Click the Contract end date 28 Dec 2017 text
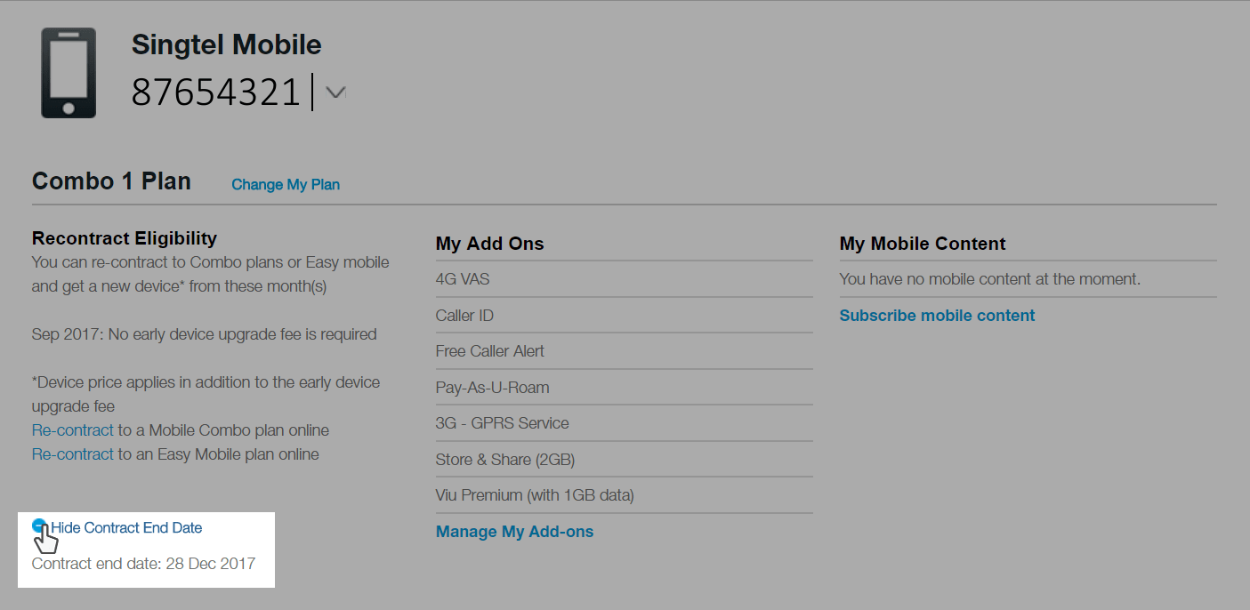Image resolution: width=1250 pixels, height=610 pixels. pos(143,564)
